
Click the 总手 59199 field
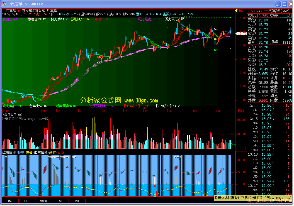258,83
